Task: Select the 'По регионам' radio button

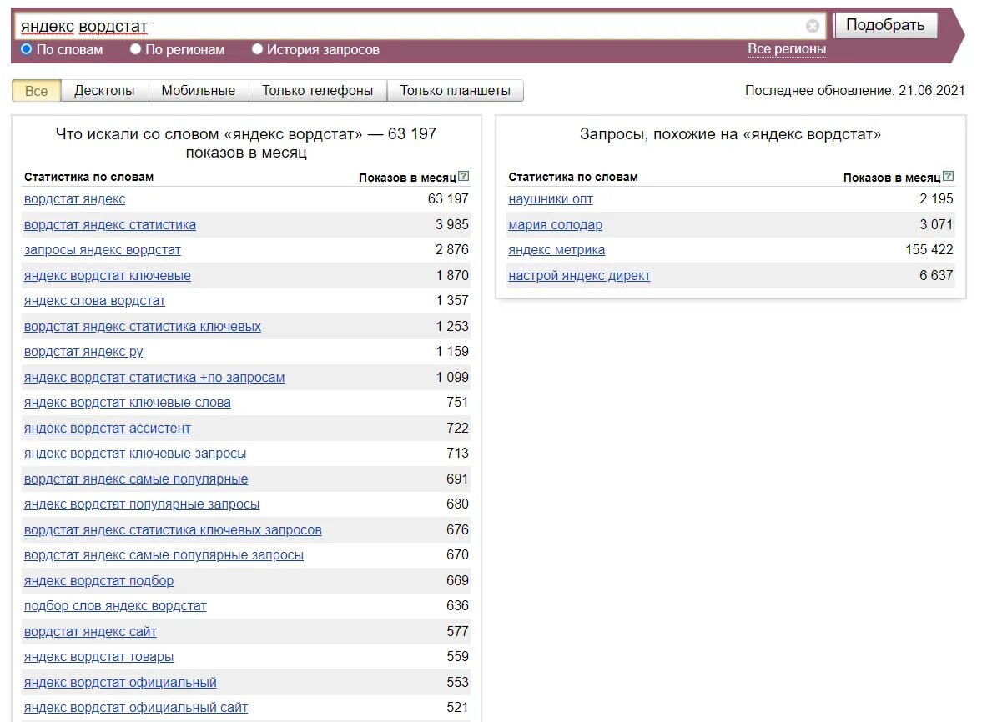Action: coord(135,49)
